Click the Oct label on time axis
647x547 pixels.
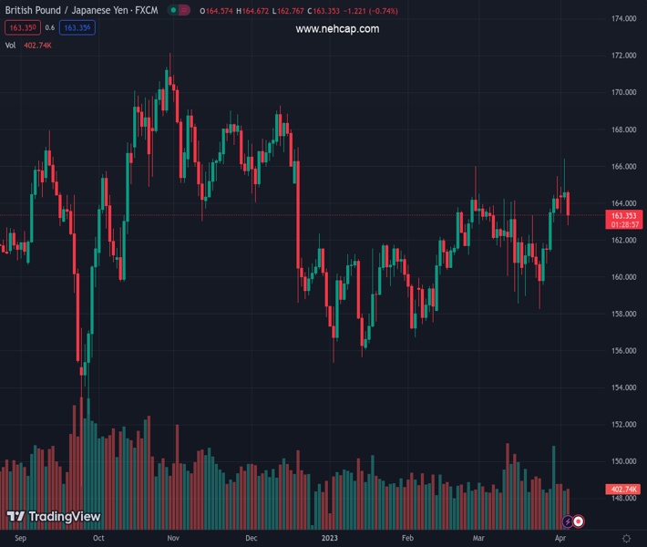pyautogui.click(x=98, y=539)
